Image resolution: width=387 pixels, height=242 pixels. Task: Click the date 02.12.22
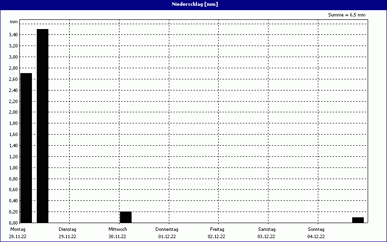pos(216,236)
